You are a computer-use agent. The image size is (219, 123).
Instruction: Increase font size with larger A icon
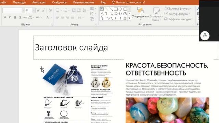pyautogui.click(x=38, y=10)
